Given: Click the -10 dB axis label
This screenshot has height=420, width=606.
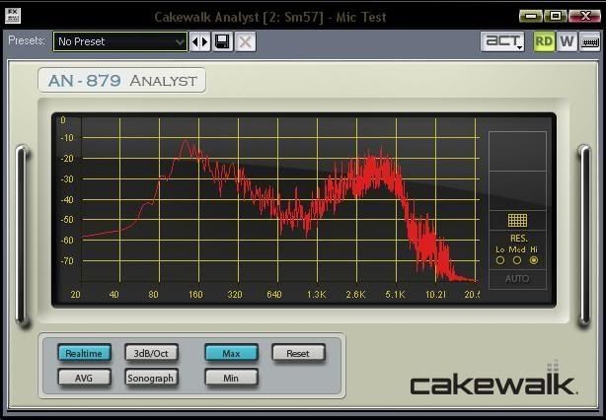Looking at the screenshot, I should tap(67, 138).
